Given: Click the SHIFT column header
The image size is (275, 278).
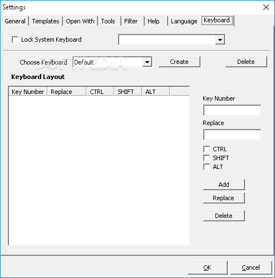Looking at the screenshot, I should 128,92.
